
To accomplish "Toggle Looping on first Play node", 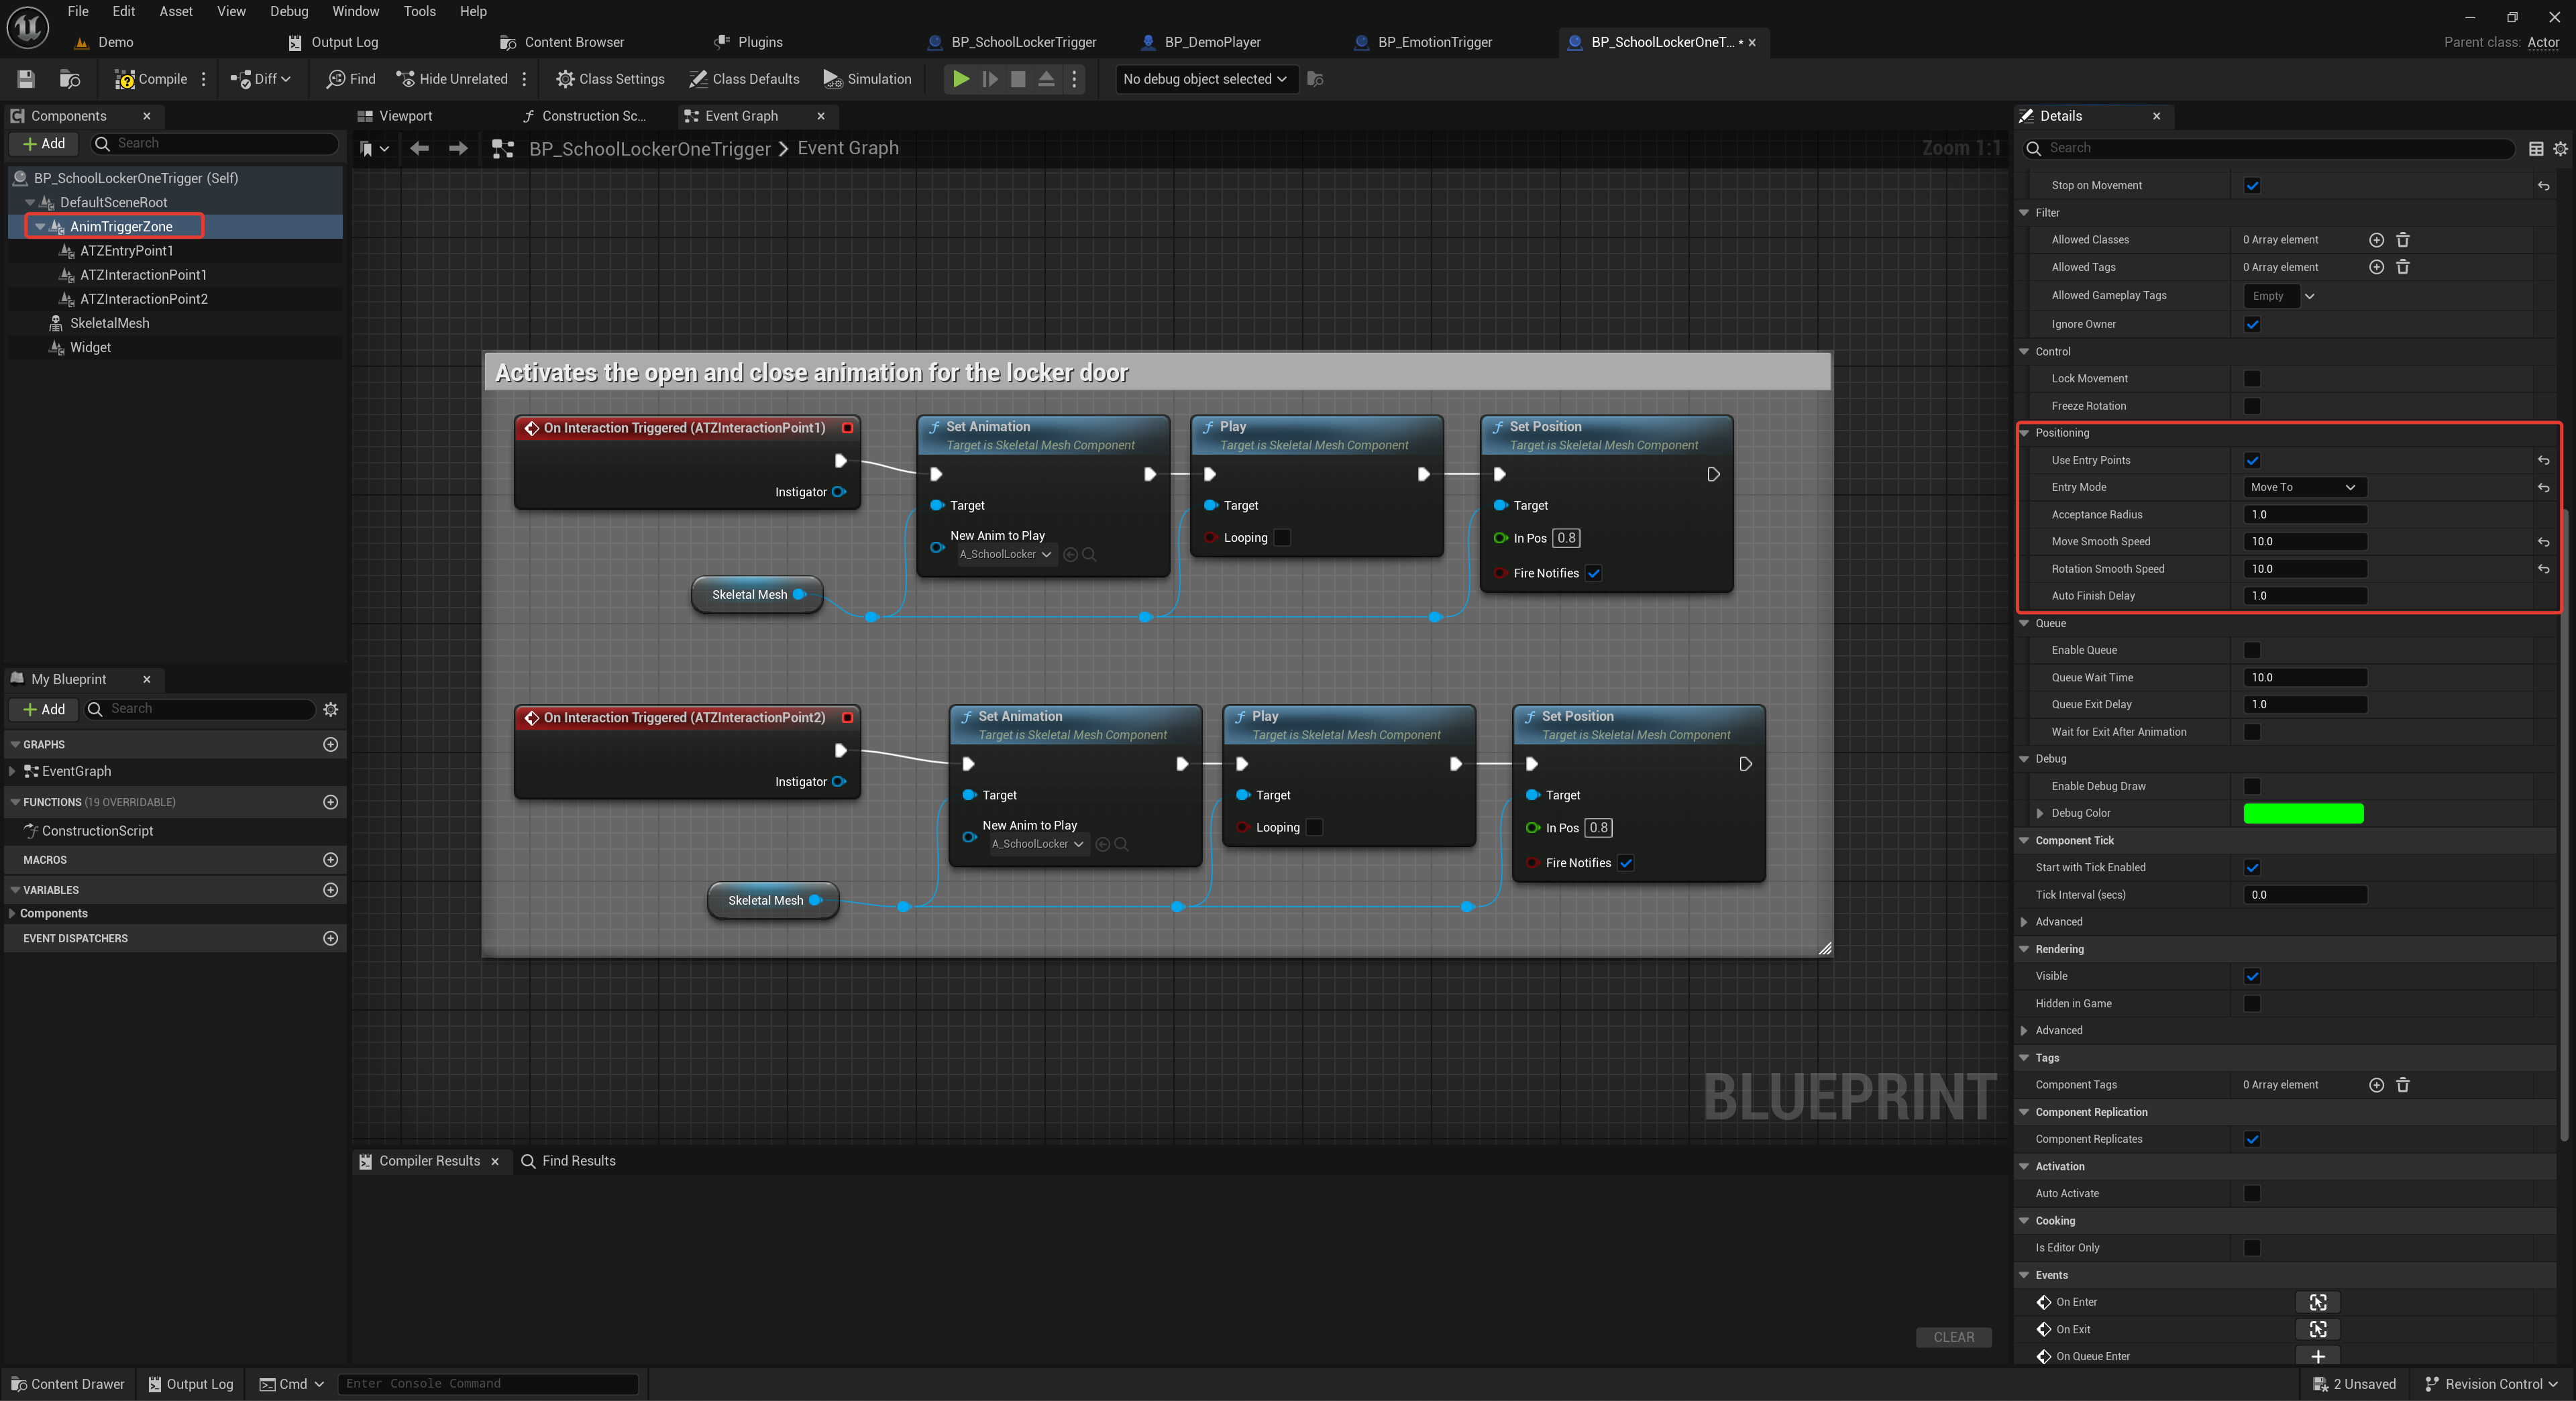I will (1282, 538).
